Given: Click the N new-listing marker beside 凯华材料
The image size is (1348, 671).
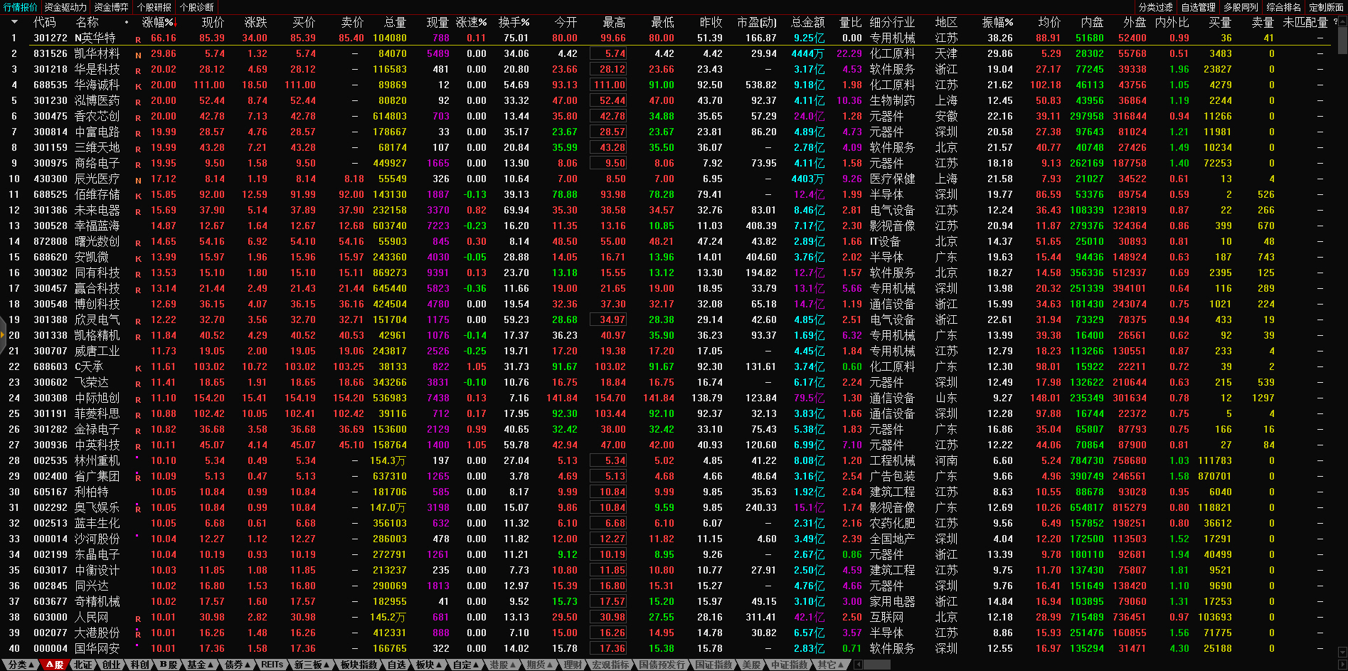Looking at the screenshot, I should pos(138,55).
